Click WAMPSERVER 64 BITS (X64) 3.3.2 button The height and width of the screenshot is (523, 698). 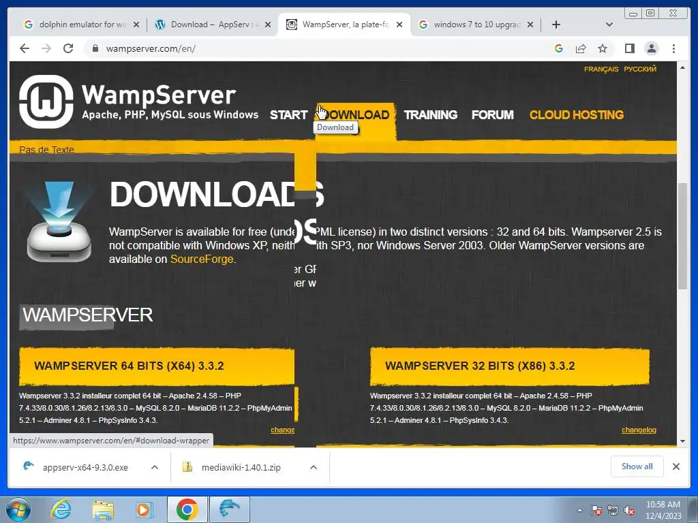157,366
